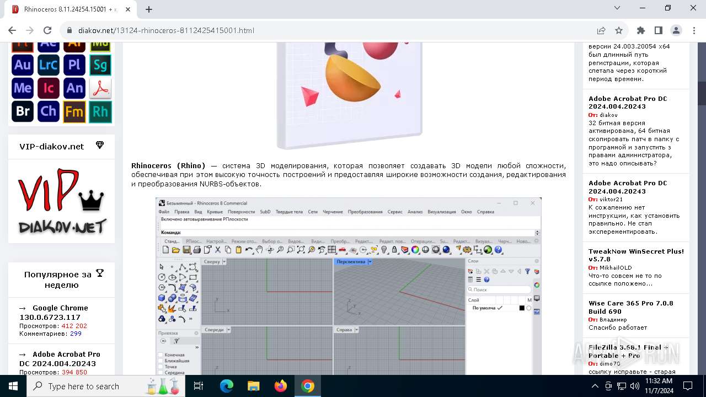The image size is (706, 397).
Task: Open a new browser tab
Action: (149, 9)
